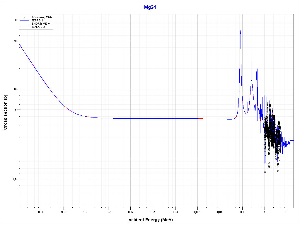Click the 0,001 x-axis tick label
The width and height of the screenshot is (300, 225).
pyautogui.click(x=197, y=212)
